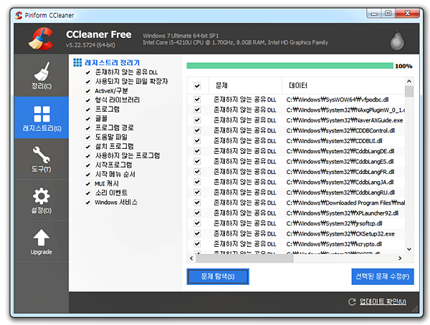This screenshot has height=325, width=430.
Task: Select the CddbLangFR.dll data row
Action: coord(296,172)
